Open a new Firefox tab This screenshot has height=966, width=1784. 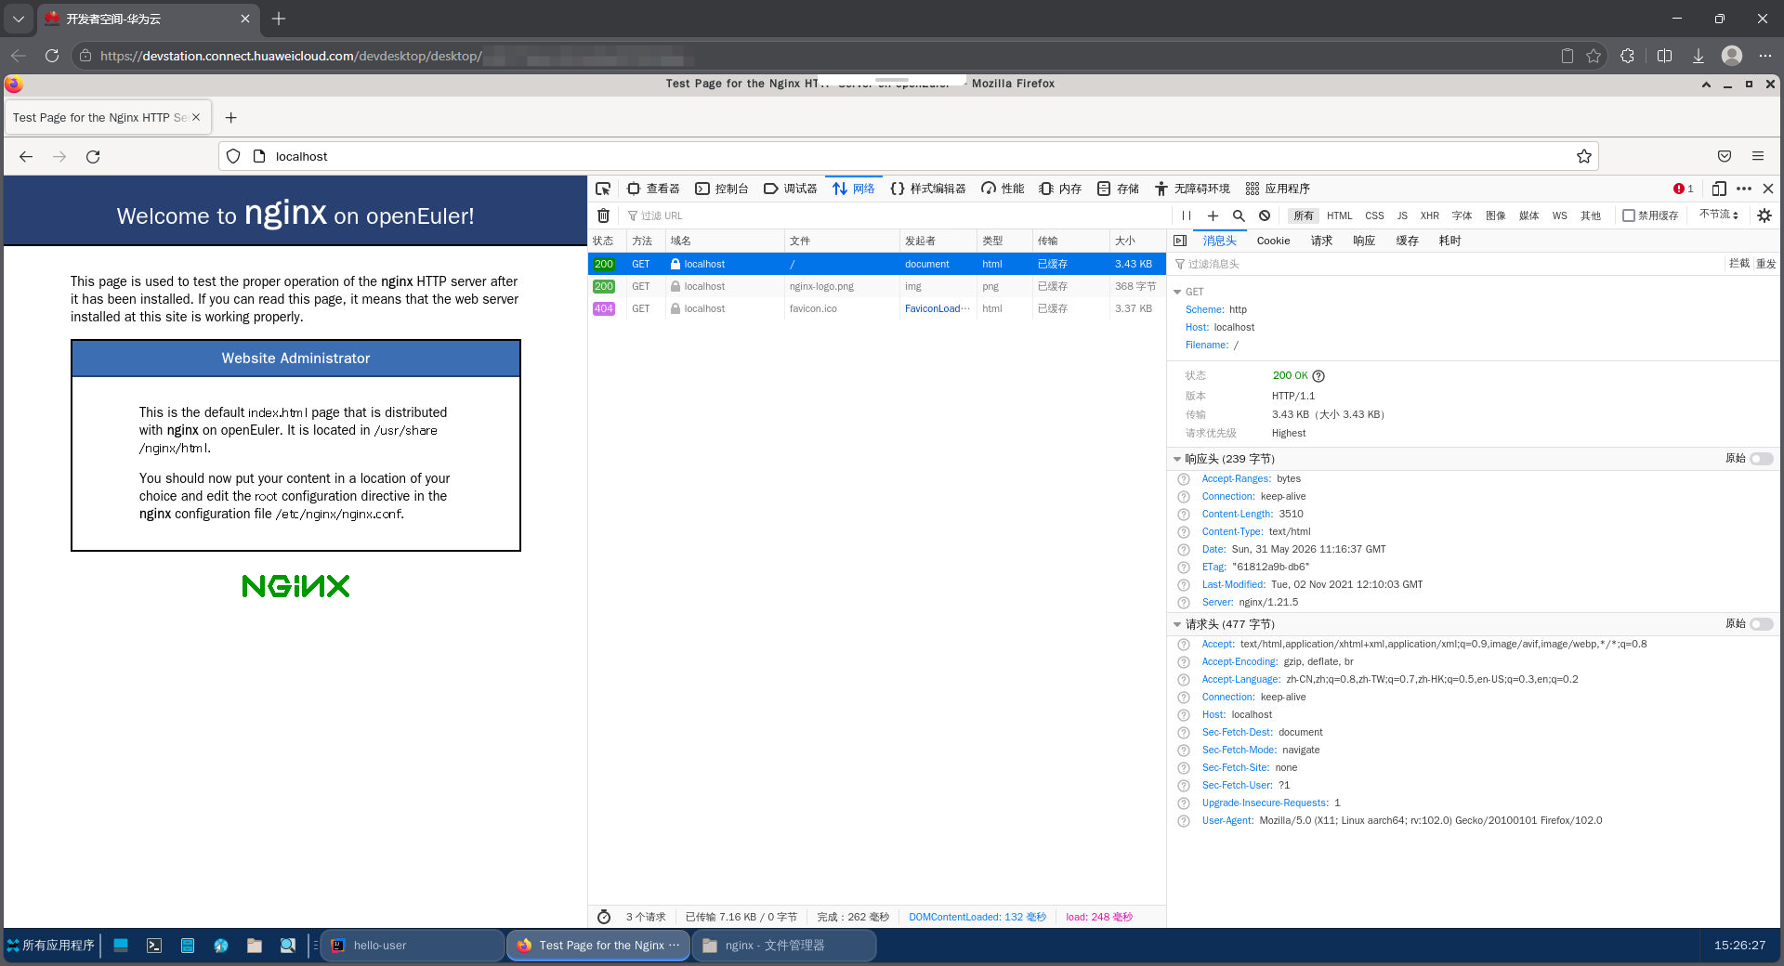click(231, 118)
